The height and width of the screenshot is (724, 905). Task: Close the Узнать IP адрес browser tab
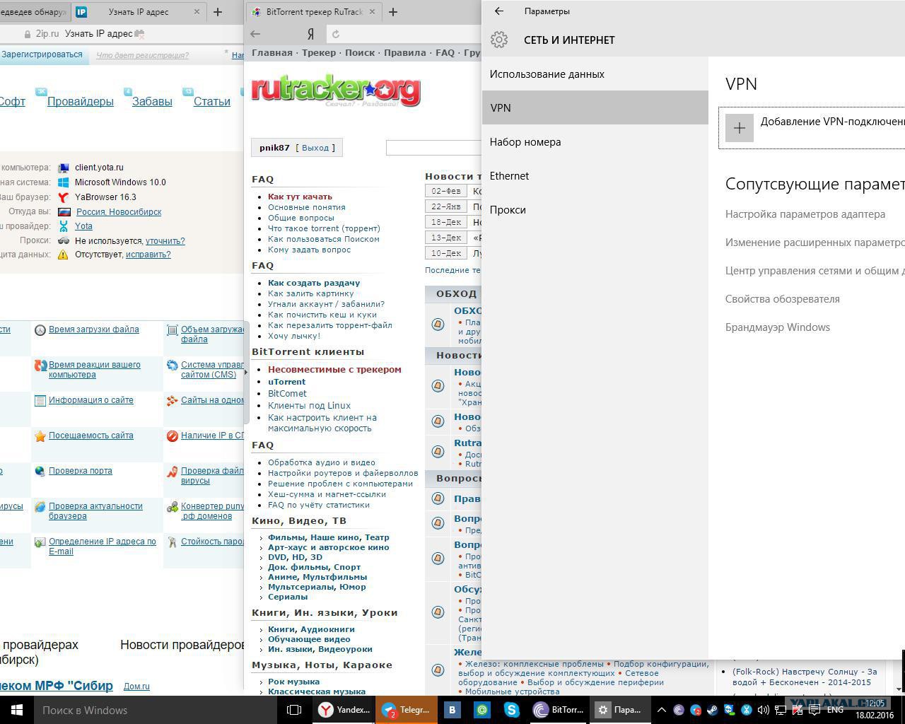click(x=197, y=11)
